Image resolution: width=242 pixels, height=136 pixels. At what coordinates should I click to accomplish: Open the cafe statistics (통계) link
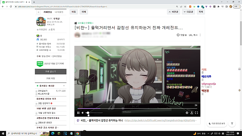coord(52,30)
